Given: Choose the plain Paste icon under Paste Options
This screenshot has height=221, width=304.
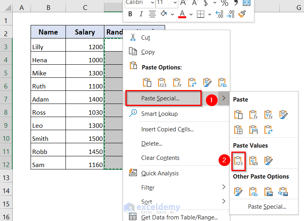Looking at the screenshot, I should [x=147, y=83].
